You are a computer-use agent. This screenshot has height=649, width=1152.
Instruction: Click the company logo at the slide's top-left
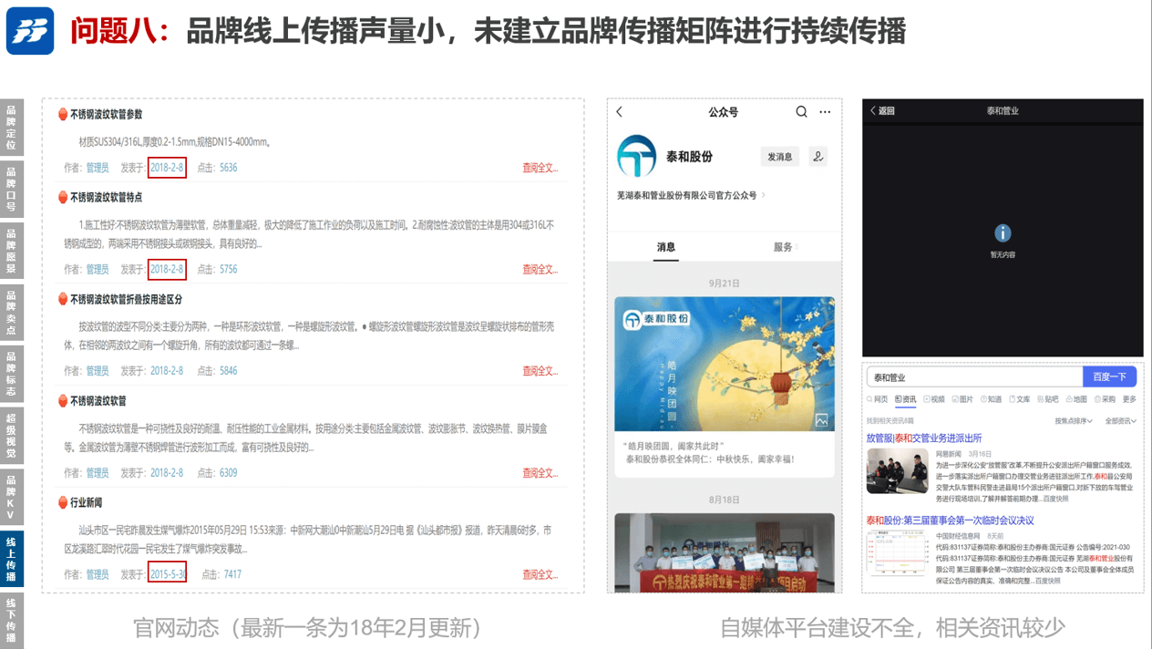coord(30,31)
